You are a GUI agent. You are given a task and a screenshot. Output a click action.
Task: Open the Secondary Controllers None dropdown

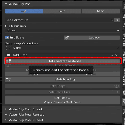point(62,48)
